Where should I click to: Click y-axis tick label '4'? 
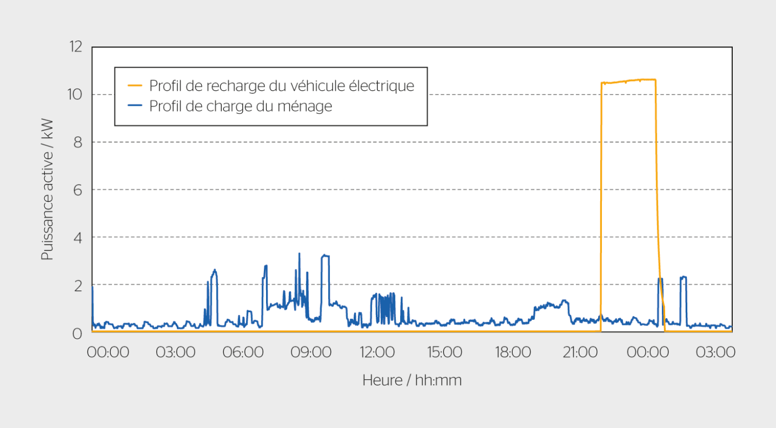coord(78,238)
